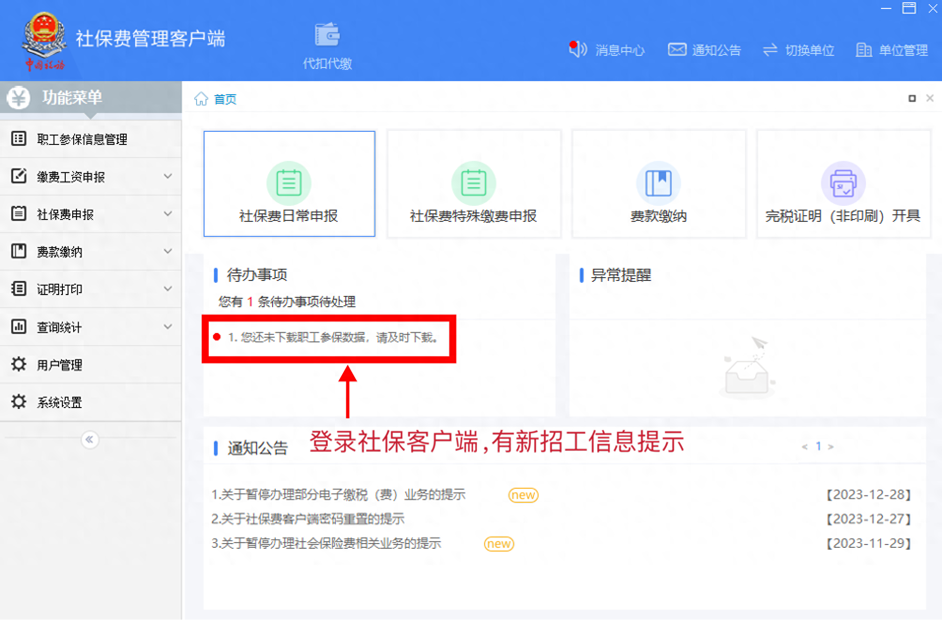This screenshot has width=942, height=620.
Task: Expand the 缴费工资申报 menu chevron
Action: point(167,176)
